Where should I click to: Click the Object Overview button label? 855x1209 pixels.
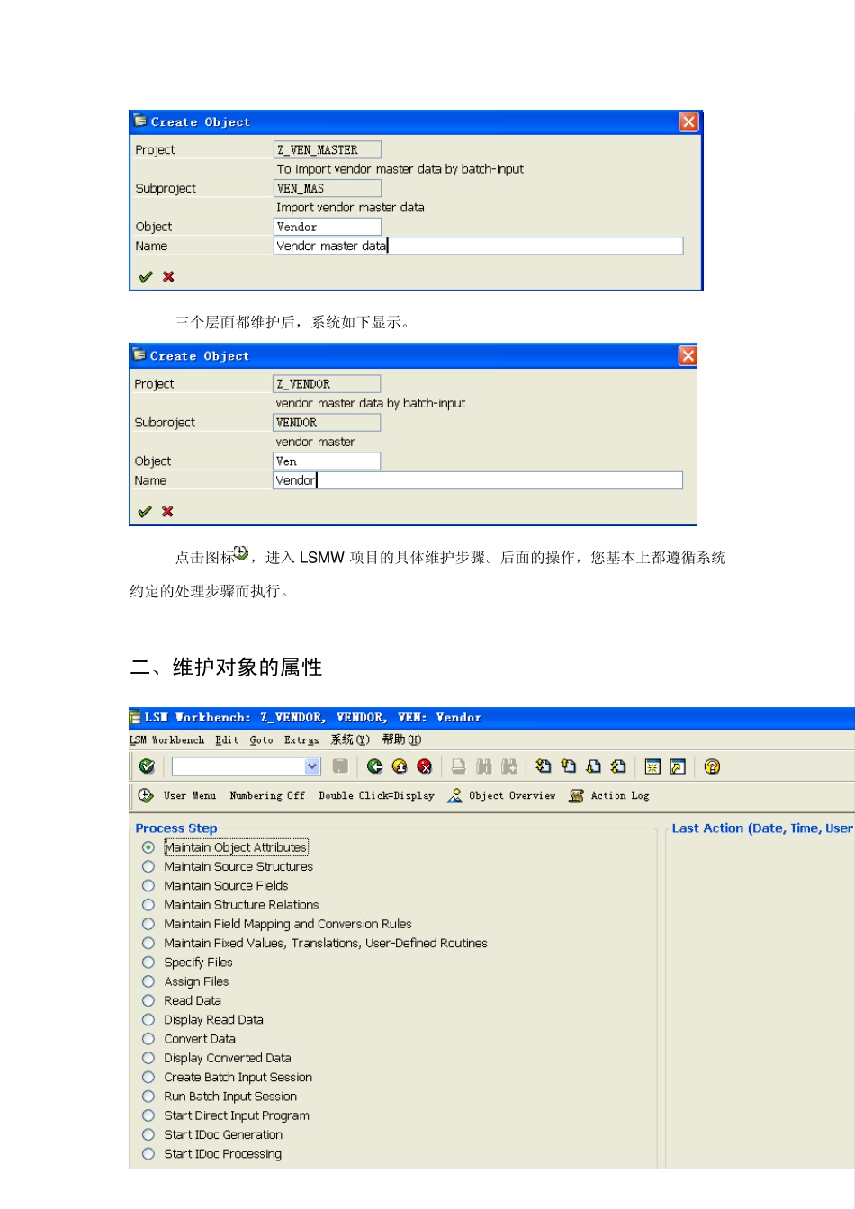point(512,796)
